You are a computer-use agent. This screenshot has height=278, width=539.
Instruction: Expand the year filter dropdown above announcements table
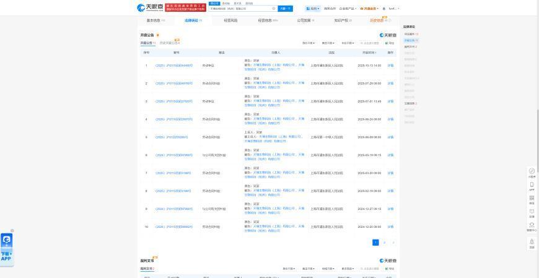click(348, 43)
